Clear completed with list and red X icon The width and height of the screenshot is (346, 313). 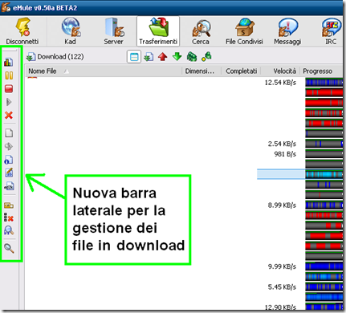coord(9,217)
